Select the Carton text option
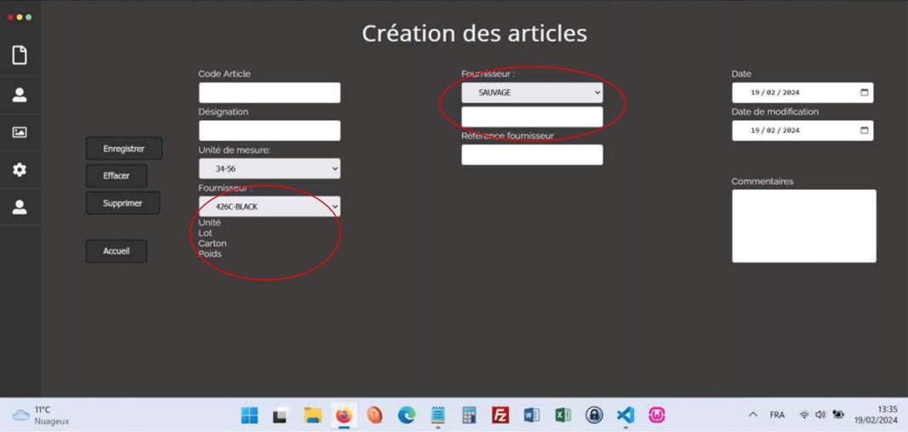The image size is (908, 432). [213, 243]
